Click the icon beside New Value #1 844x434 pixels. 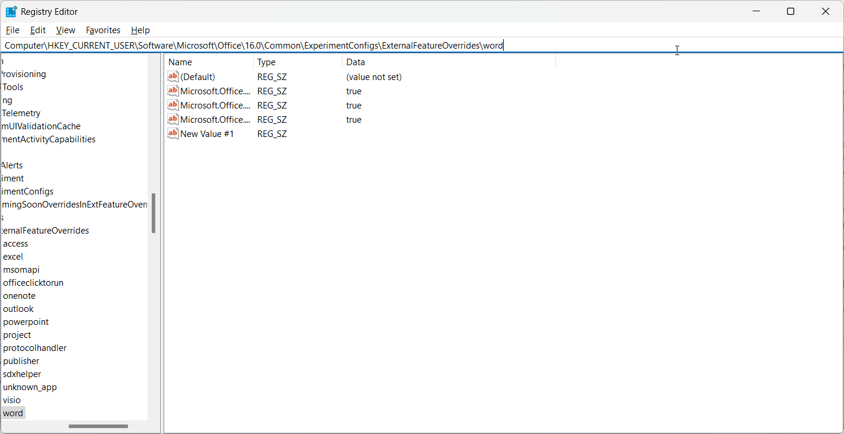pos(173,133)
